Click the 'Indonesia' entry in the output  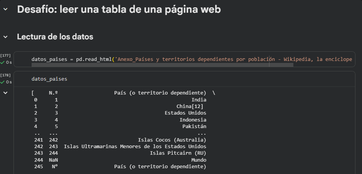click(193, 120)
